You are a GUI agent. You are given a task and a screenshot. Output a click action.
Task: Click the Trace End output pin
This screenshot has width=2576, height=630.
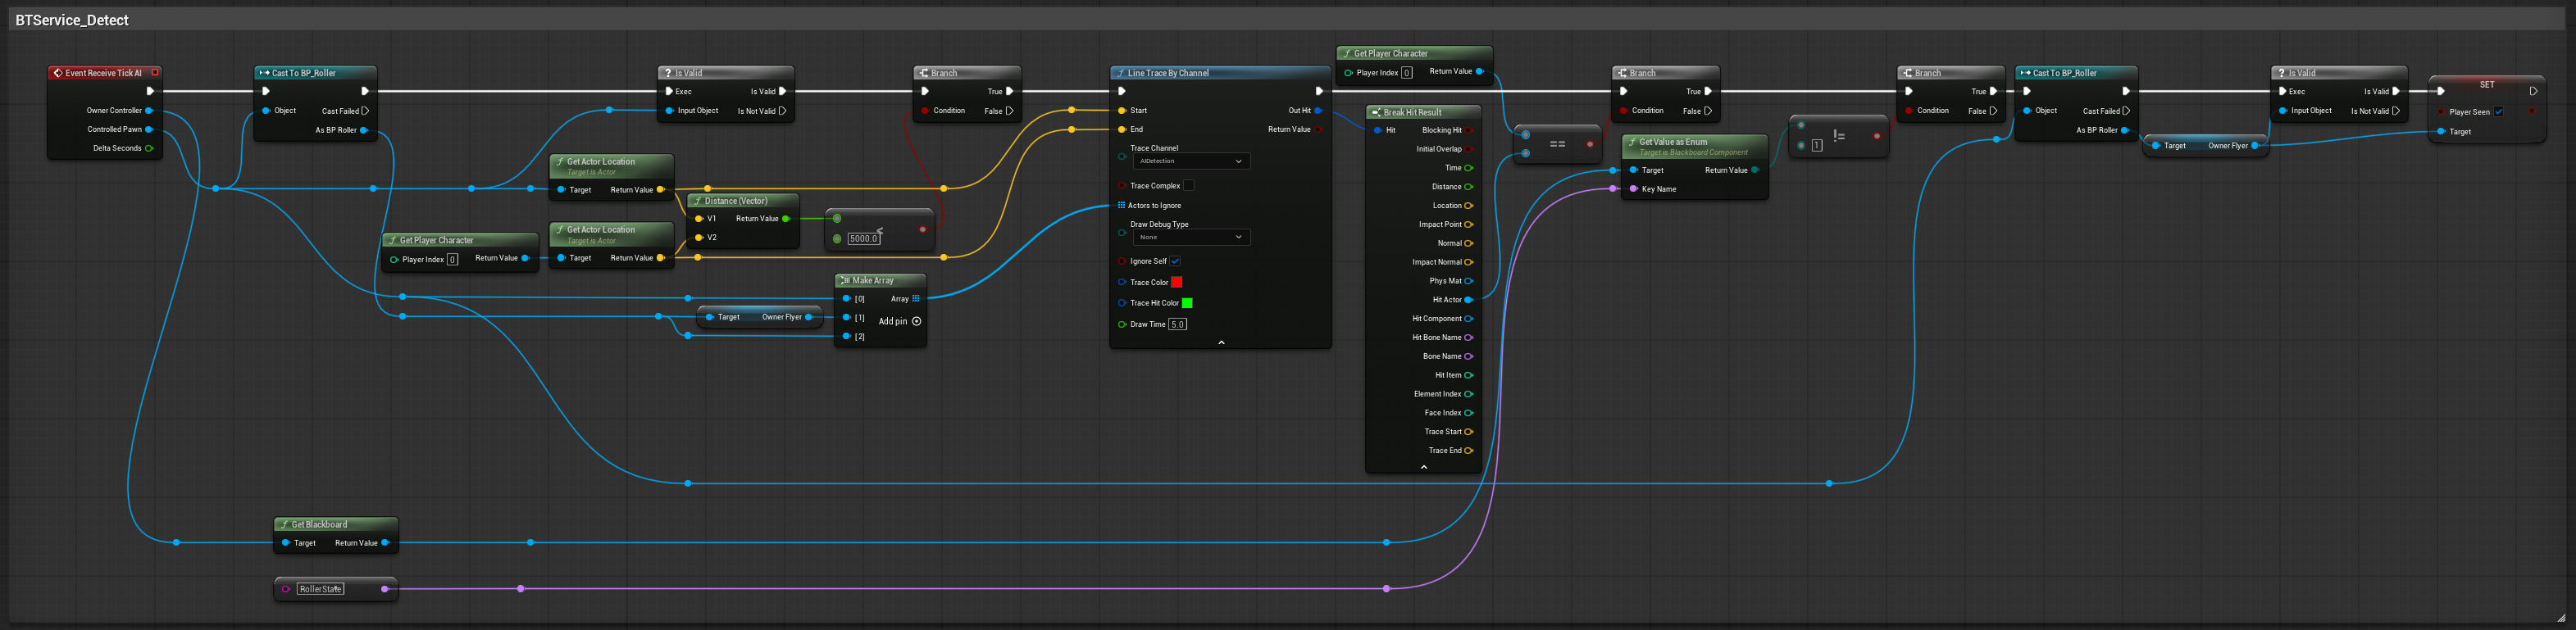[1469, 451]
